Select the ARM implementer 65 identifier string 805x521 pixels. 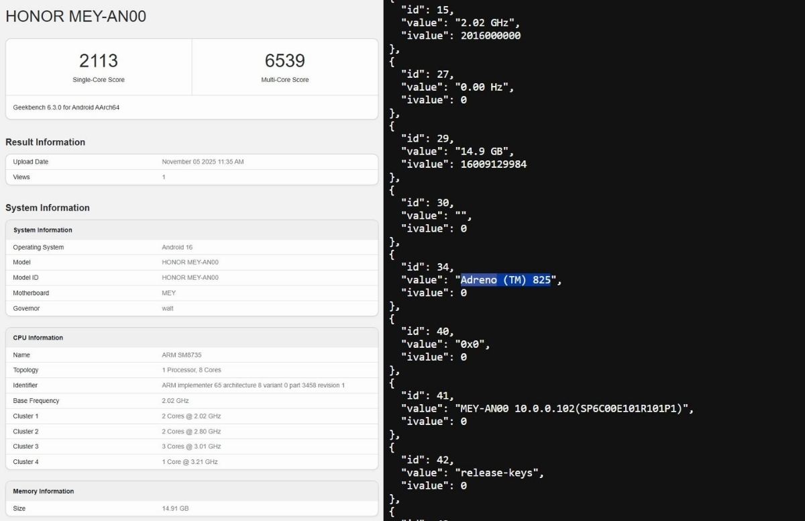click(x=254, y=385)
